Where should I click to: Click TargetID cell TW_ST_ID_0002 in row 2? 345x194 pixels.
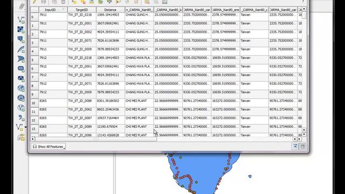point(81,34)
